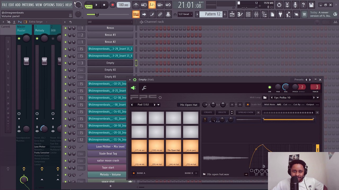339x190 pixels.
Task: Toggle typing keyboard to piano icon
Action: coord(136,14)
